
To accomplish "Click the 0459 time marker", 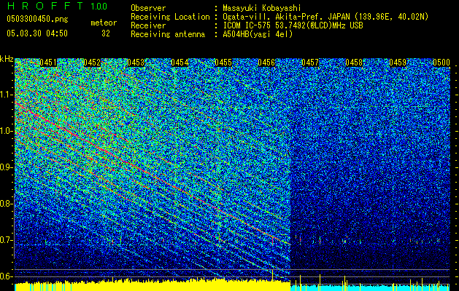I will [398, 63].
